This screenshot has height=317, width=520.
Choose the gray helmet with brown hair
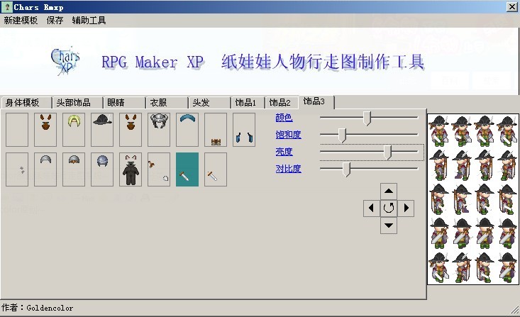click(74, 169)
